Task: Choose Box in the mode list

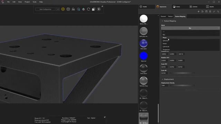Action: (190, 34)
